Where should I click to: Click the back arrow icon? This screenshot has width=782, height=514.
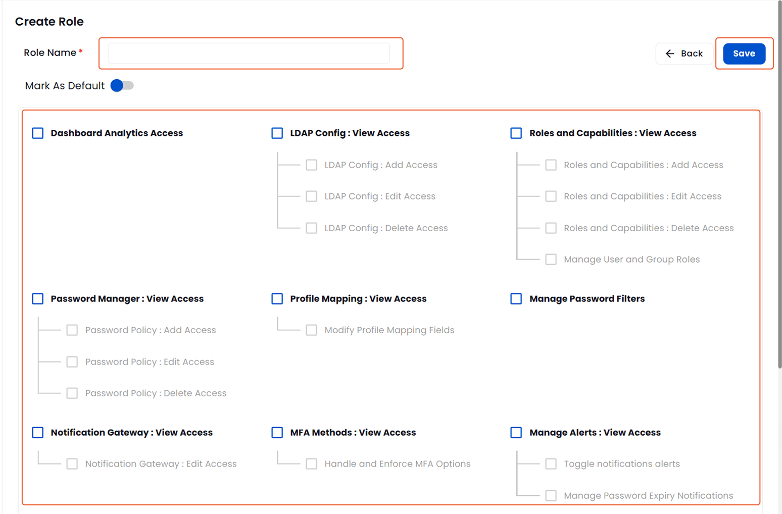tap(670, 54)
